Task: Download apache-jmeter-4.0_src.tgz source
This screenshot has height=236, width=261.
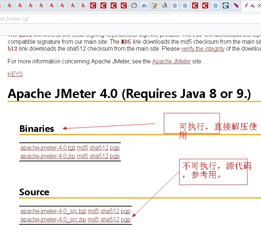Action: pos(53,211)
